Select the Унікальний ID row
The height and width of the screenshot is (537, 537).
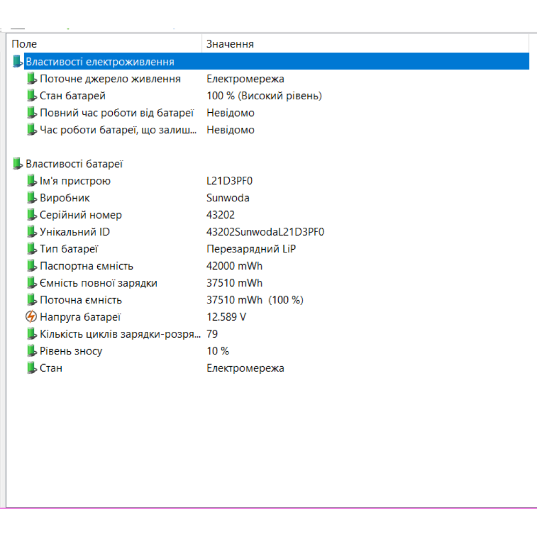(75, 232)
